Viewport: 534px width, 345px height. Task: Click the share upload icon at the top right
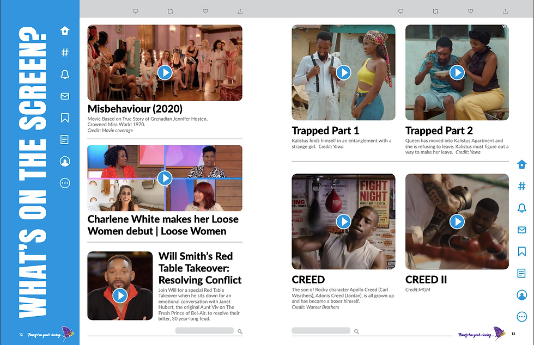[506, 11]
